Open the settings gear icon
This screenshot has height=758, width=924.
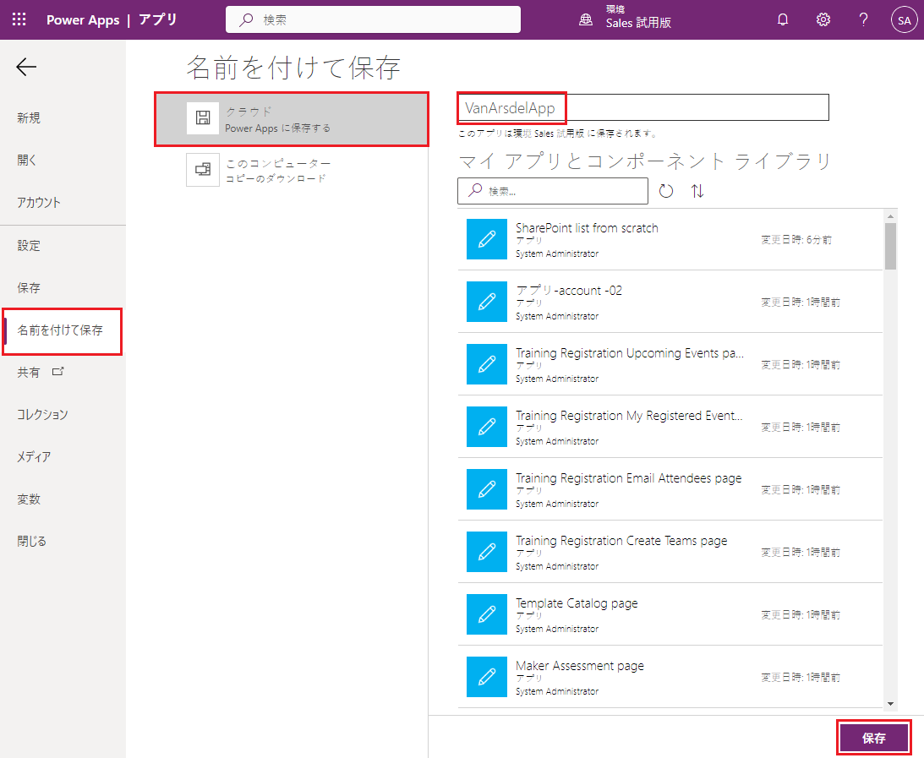click(823, 20)
